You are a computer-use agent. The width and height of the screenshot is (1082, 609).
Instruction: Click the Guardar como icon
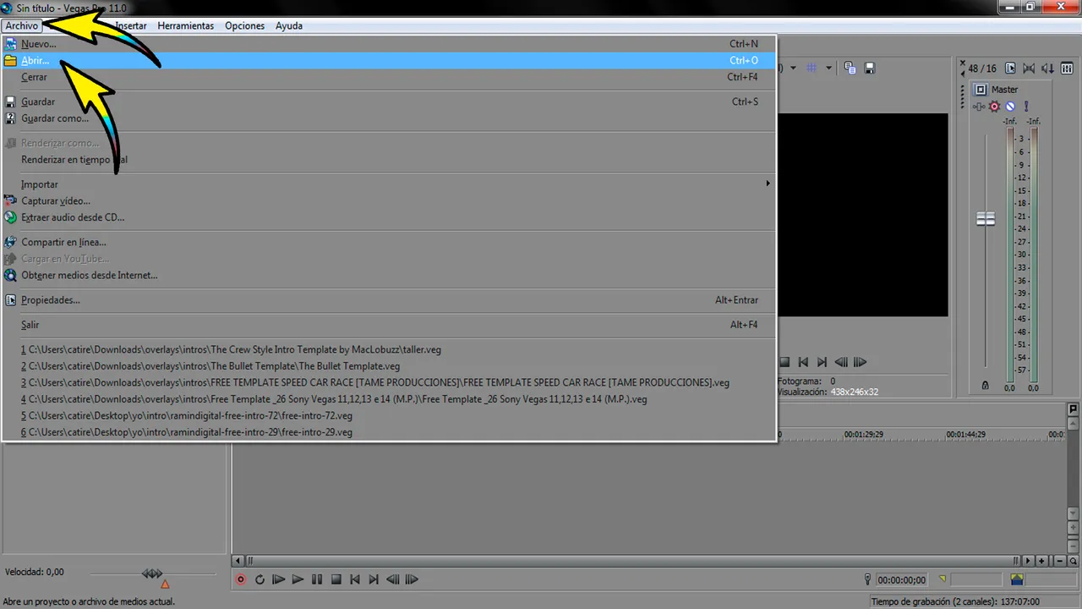11,118
